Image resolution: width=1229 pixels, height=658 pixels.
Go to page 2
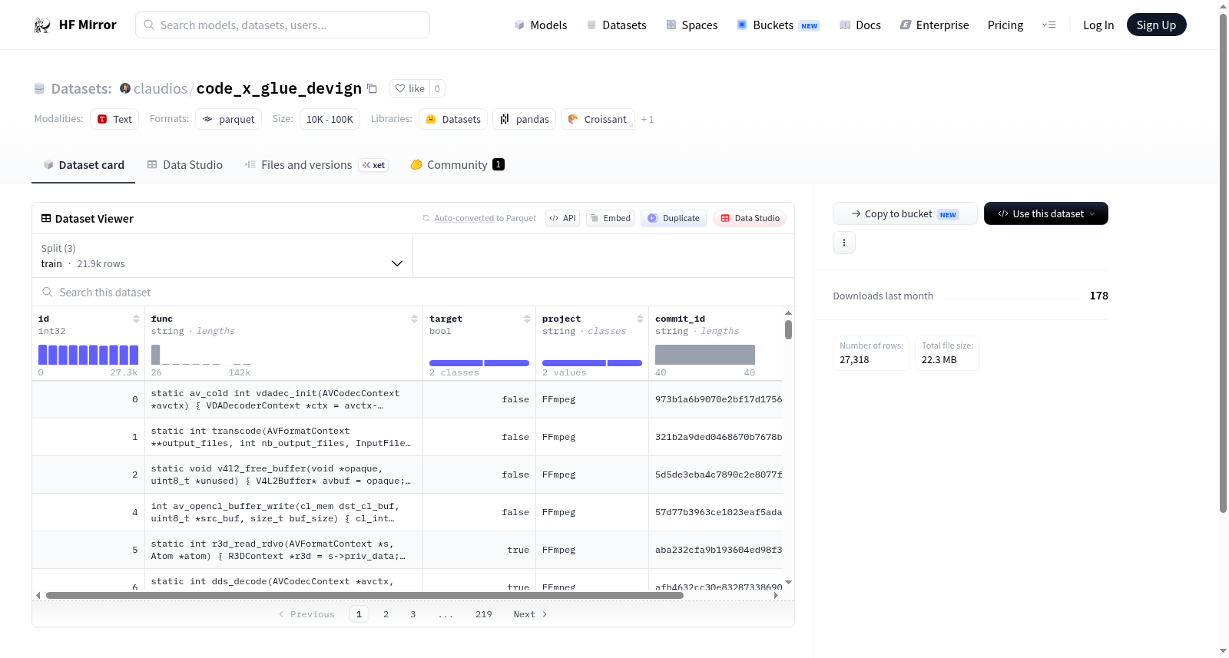(386, 614)
